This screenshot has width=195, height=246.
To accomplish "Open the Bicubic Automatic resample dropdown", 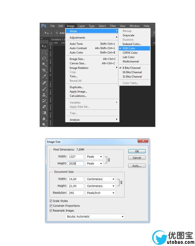I will point(95,216).
